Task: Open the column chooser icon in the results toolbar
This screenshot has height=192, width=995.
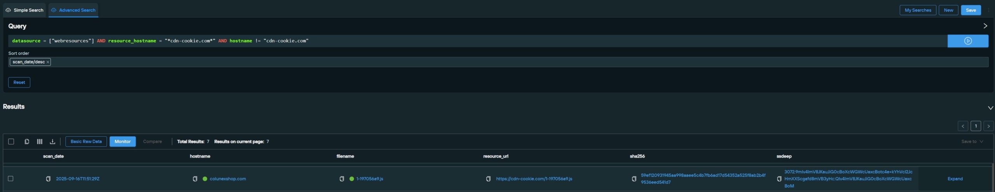Action: 40,142
